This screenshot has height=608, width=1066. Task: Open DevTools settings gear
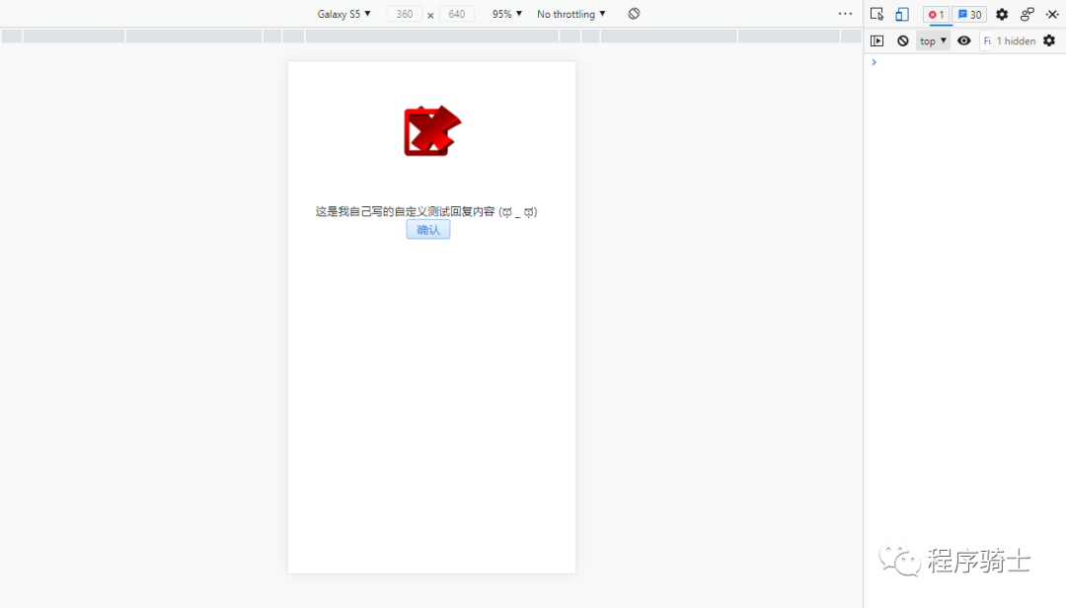[1001, 14]
